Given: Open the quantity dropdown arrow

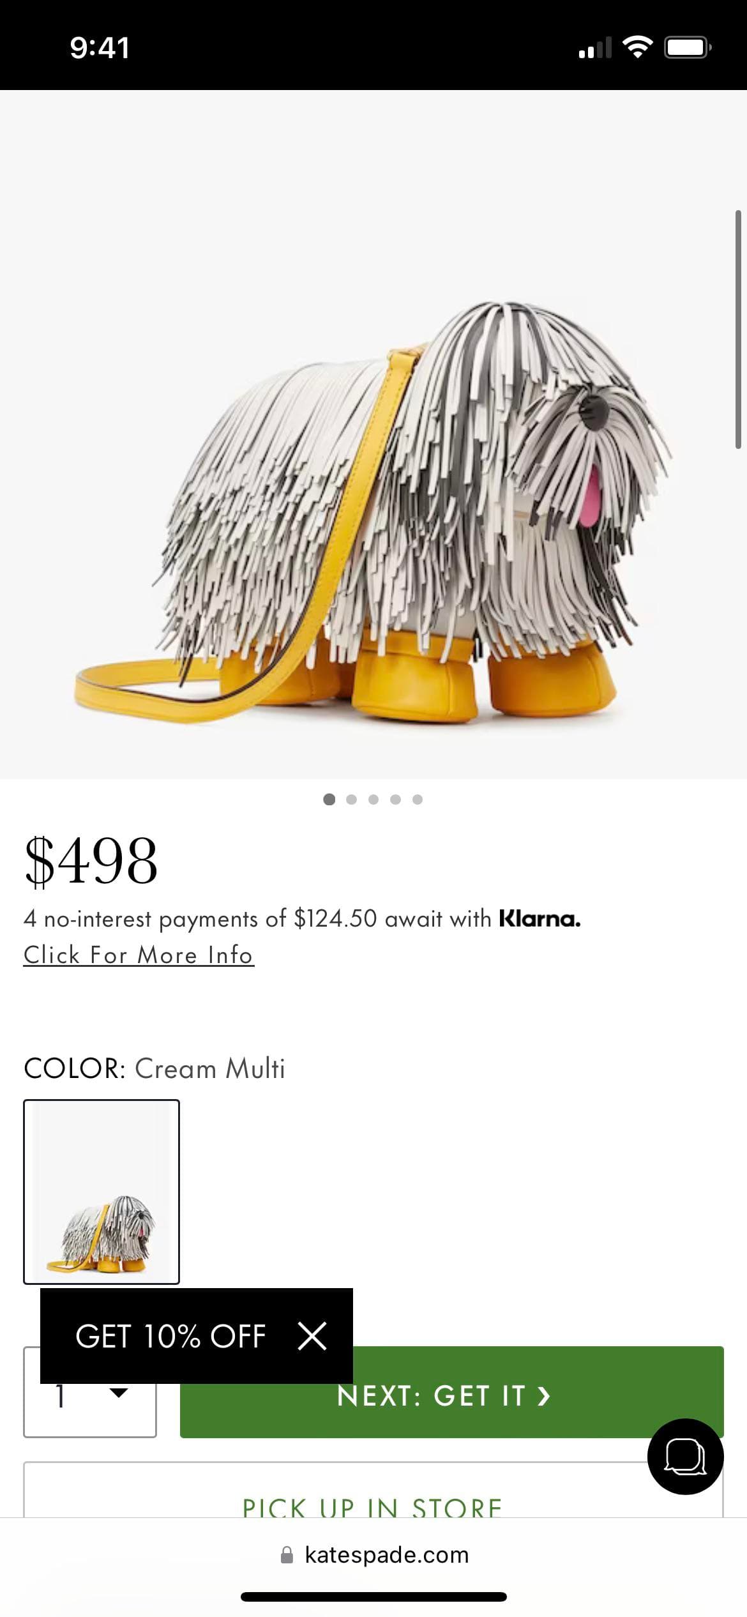Looking at the screenshot, I should 119,1392.
